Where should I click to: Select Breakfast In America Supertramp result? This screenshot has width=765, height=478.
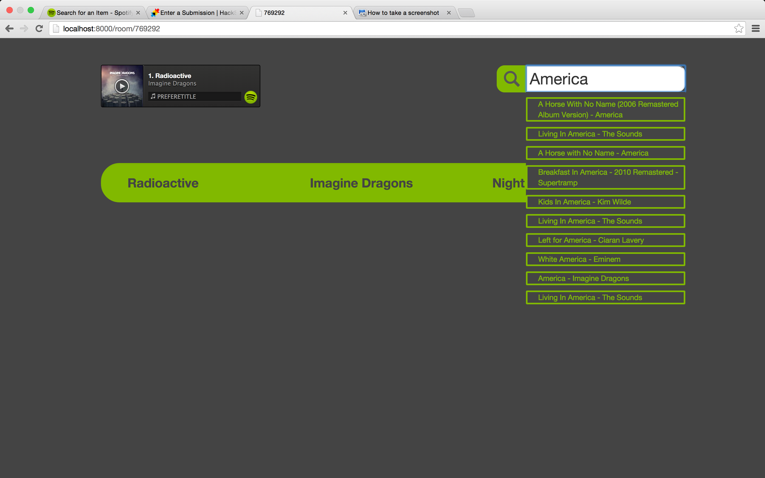click(x=605, y=177)
